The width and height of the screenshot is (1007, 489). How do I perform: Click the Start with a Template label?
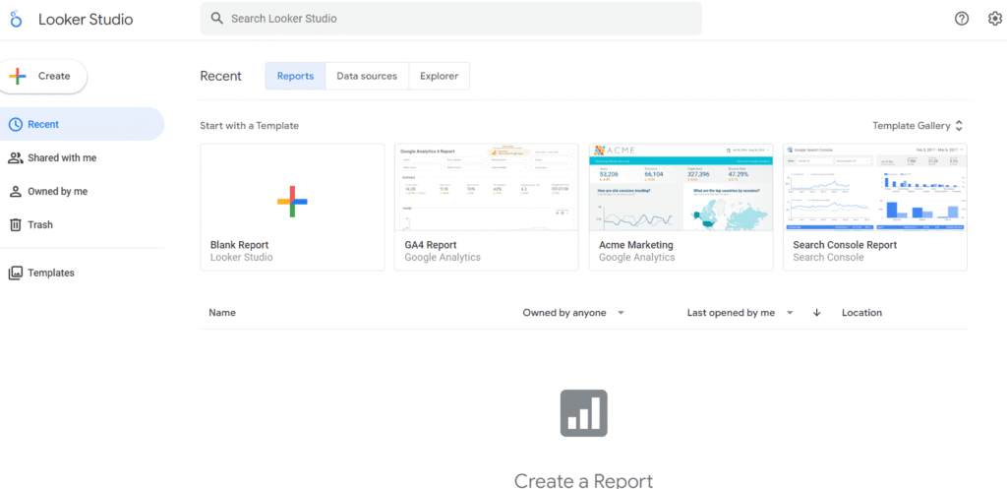click(x=249, y=126)
